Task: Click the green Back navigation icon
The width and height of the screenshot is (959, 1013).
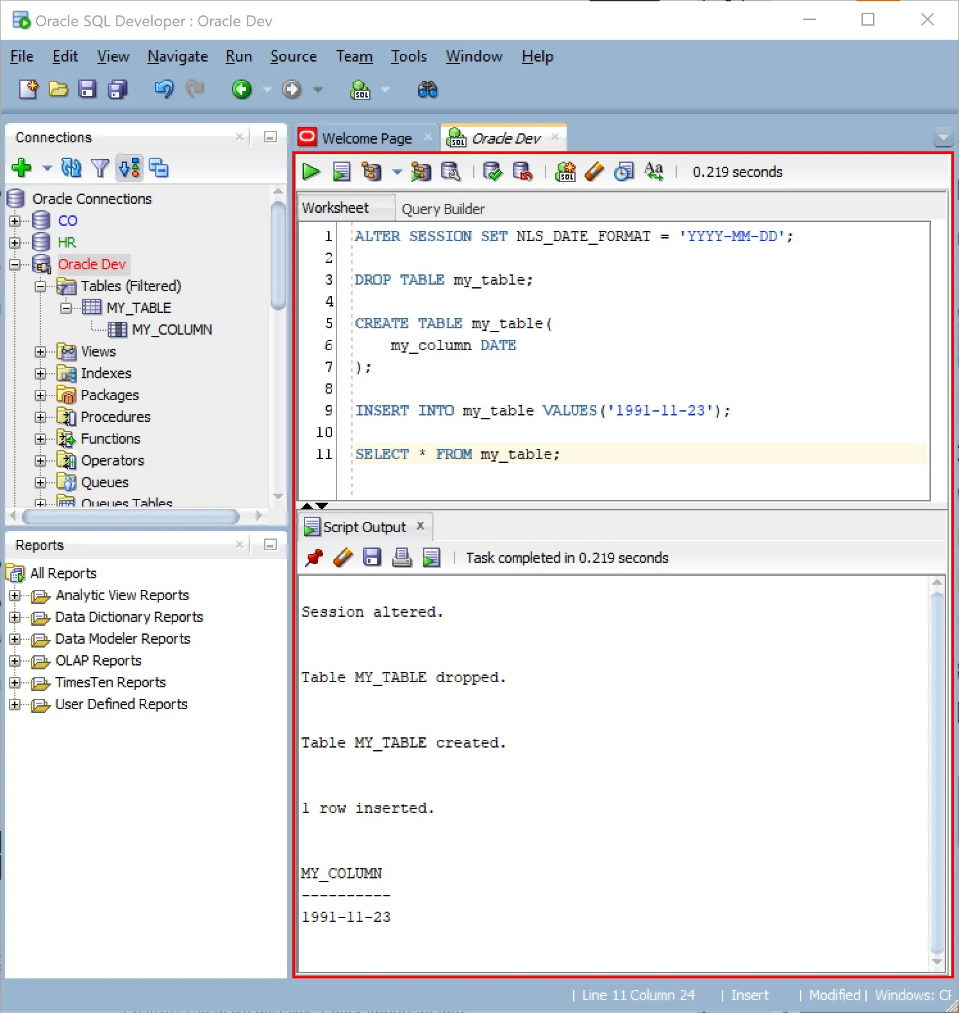Action: tap(242, 89)
